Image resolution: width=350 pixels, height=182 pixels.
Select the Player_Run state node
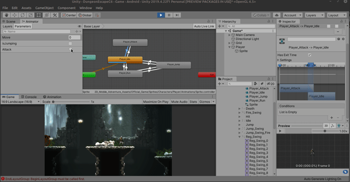125,73
